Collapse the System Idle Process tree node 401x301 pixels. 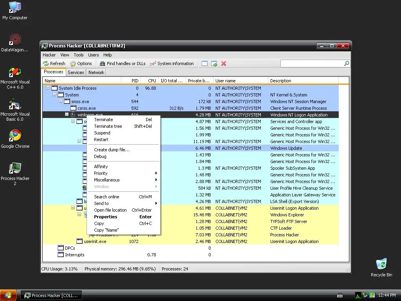click(48, 88)
